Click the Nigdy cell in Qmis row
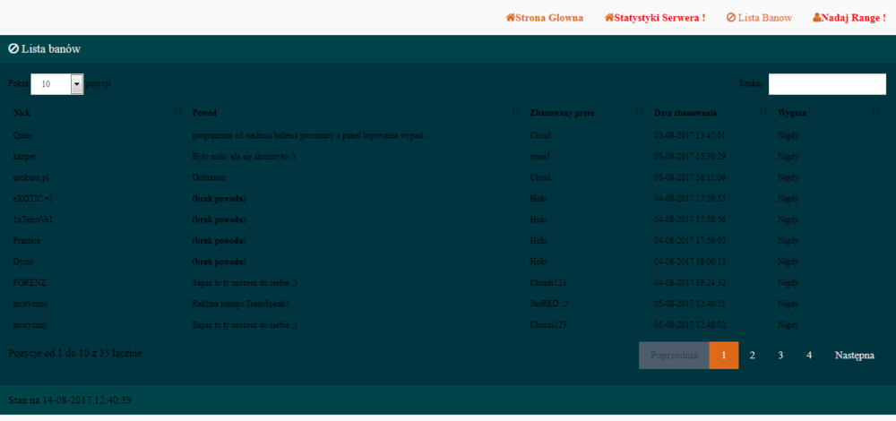Image resolution: width=896 pixels, height=421 pixels. [788, 135]
